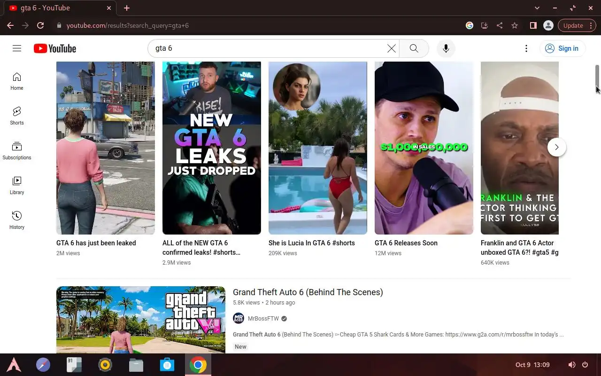Share this page from address bar
Image resolution: width=601 pixels, height=376 pixels.
[500, 25]
